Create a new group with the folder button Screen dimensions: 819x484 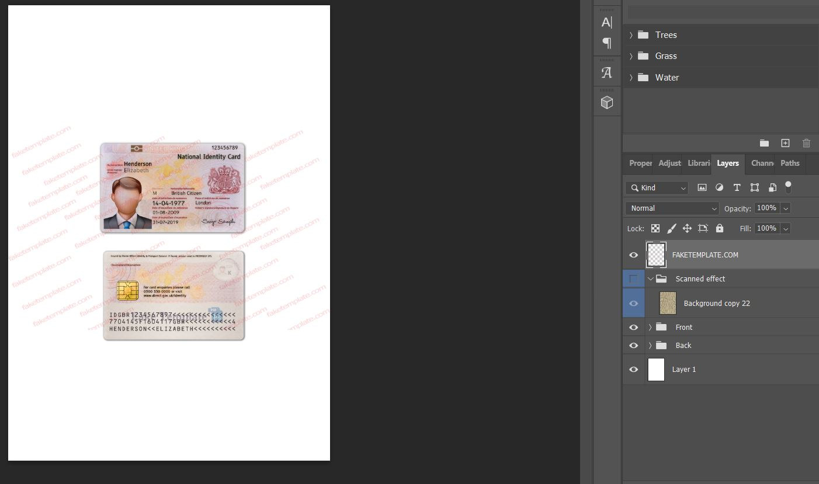[764, 143]
